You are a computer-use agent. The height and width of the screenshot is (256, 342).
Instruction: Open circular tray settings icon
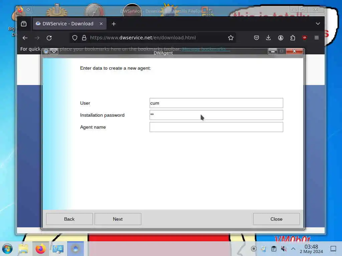(x=254, y=248)
